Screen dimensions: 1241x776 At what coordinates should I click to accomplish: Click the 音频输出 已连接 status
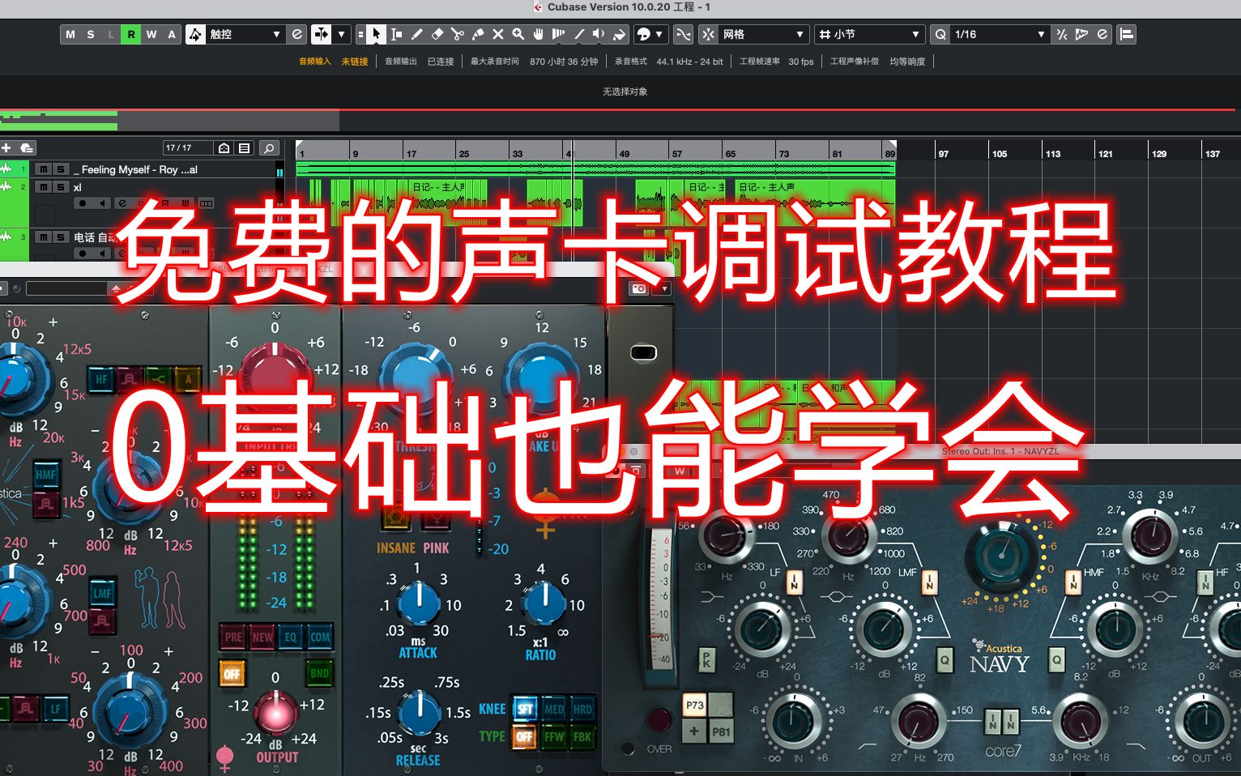(x=419, y=62)
